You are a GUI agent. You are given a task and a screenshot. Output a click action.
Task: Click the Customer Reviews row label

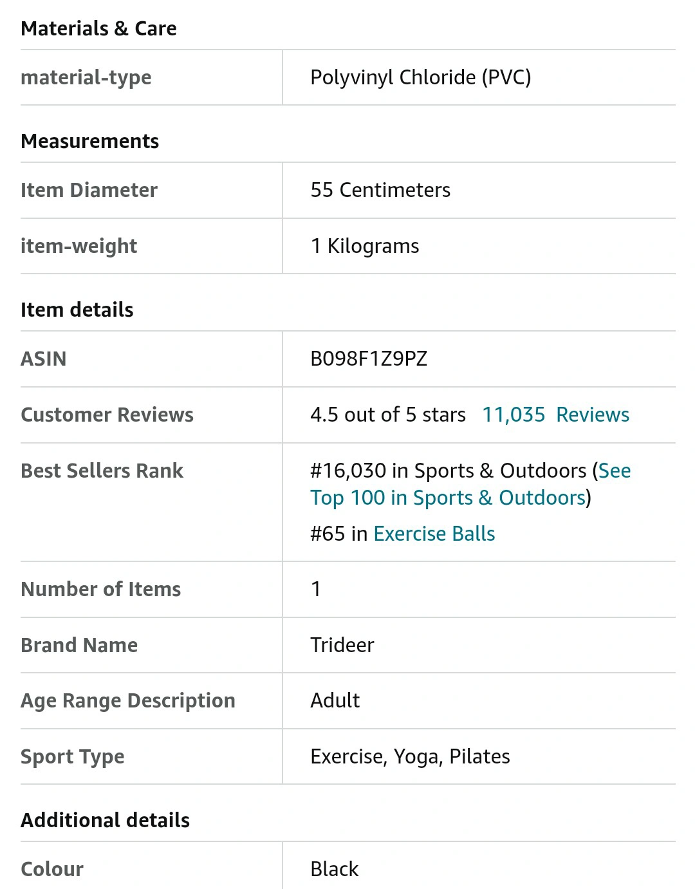(x=107, y=415)
